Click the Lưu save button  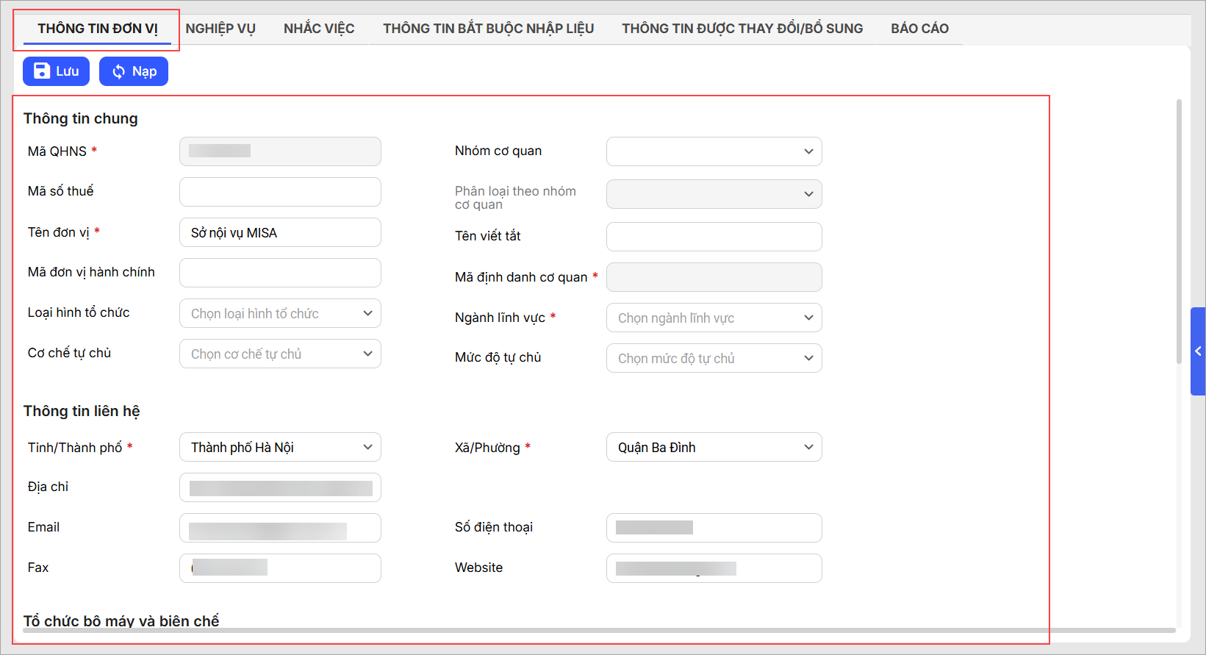[56, 71]
